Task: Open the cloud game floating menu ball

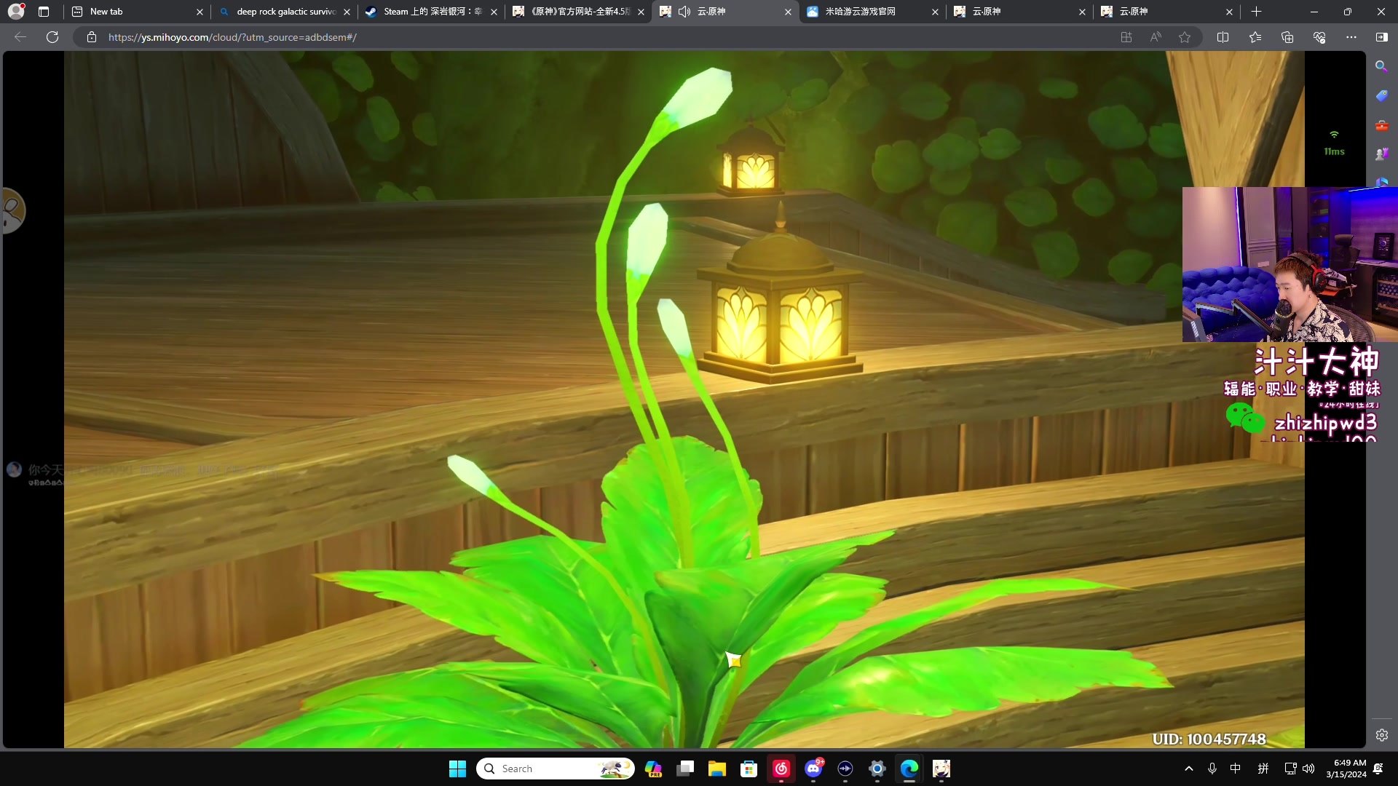Action: (x=13, y=211)
